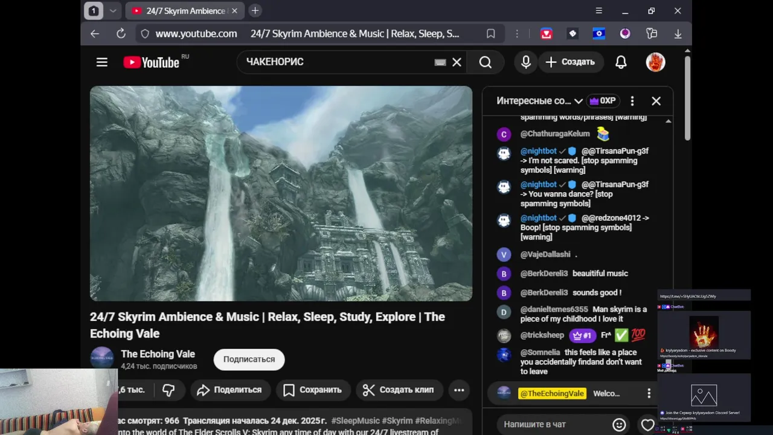This screenshot has height=435, width=773.
Task: Click the 0XP crown badge
Action: [603, 101]
